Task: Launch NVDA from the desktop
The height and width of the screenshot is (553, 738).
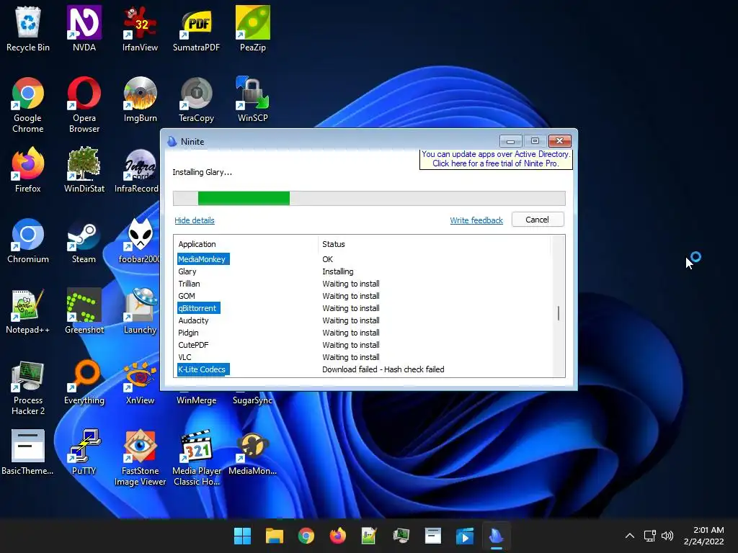Action: tap(84, 28)
